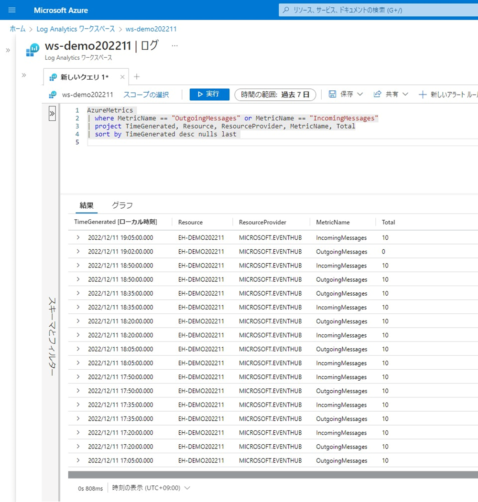Switch to the 結果 tab

point(87,205)
